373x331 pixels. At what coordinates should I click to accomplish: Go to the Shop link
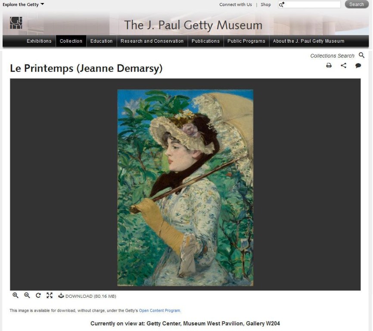coord(265,4)
